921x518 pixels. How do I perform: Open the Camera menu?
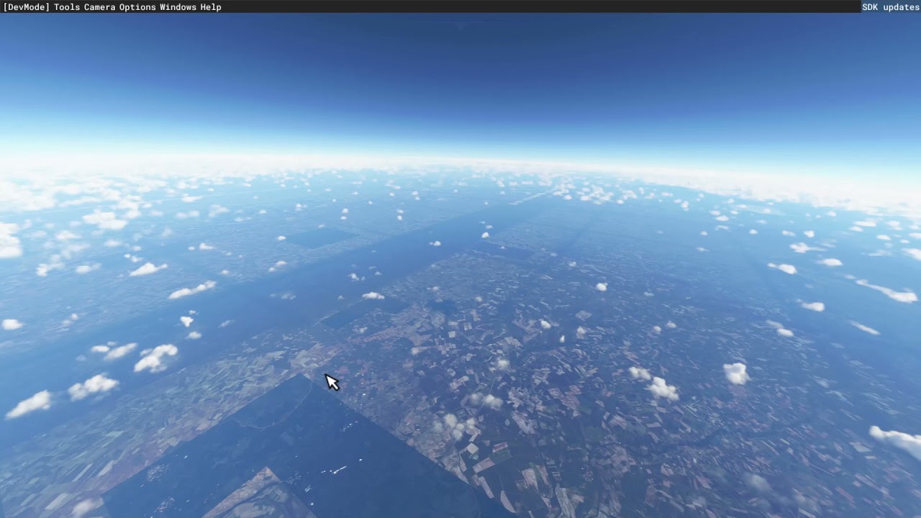tap(99, 7)
